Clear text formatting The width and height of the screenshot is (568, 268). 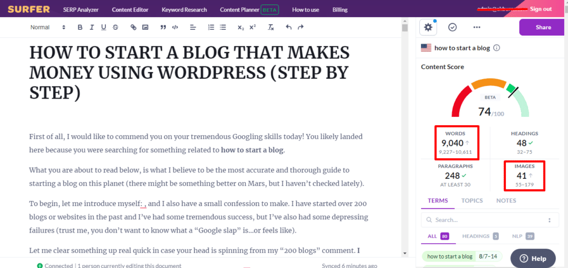(x=271, y=27)
